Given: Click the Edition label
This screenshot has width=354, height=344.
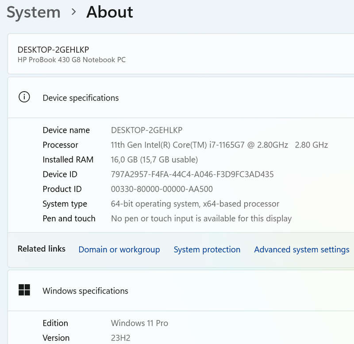Looking at the screenshot, I should (55, 323).
